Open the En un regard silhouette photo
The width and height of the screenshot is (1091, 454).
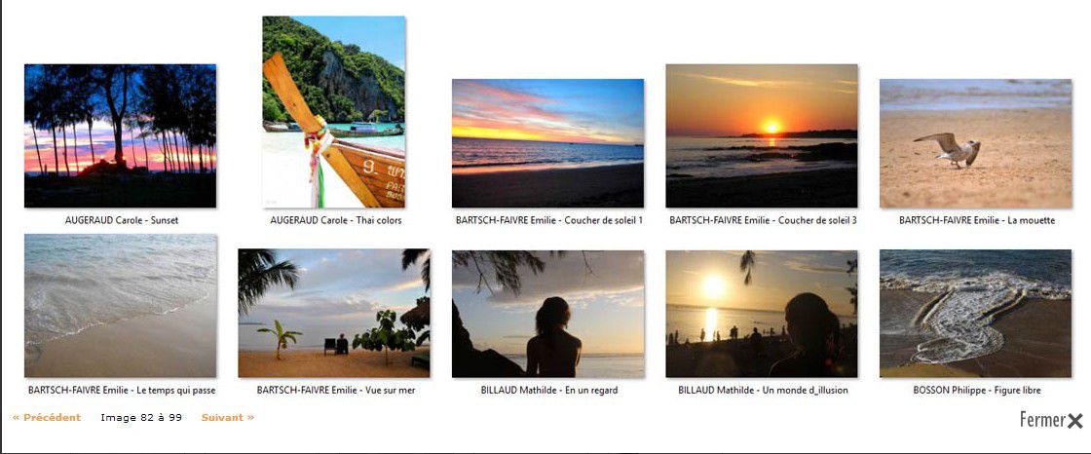[x=547, y=314]
